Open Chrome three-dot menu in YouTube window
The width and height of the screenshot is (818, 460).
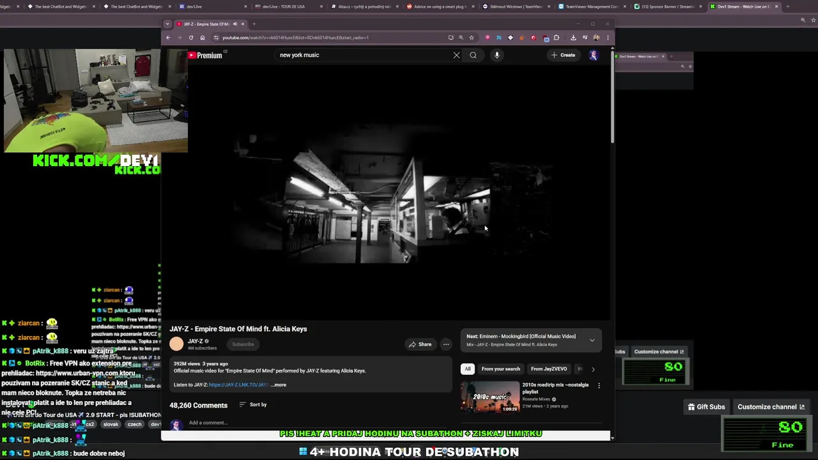tap(608, 38)
